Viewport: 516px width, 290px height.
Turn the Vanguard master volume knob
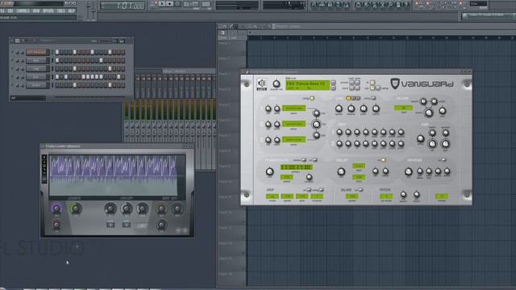277,84
